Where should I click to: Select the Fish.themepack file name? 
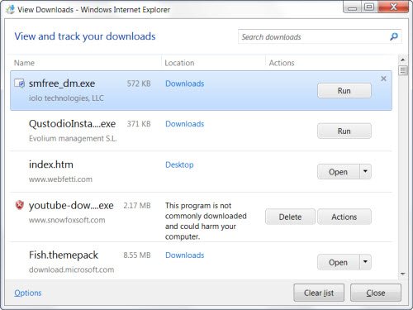(64, 255)
